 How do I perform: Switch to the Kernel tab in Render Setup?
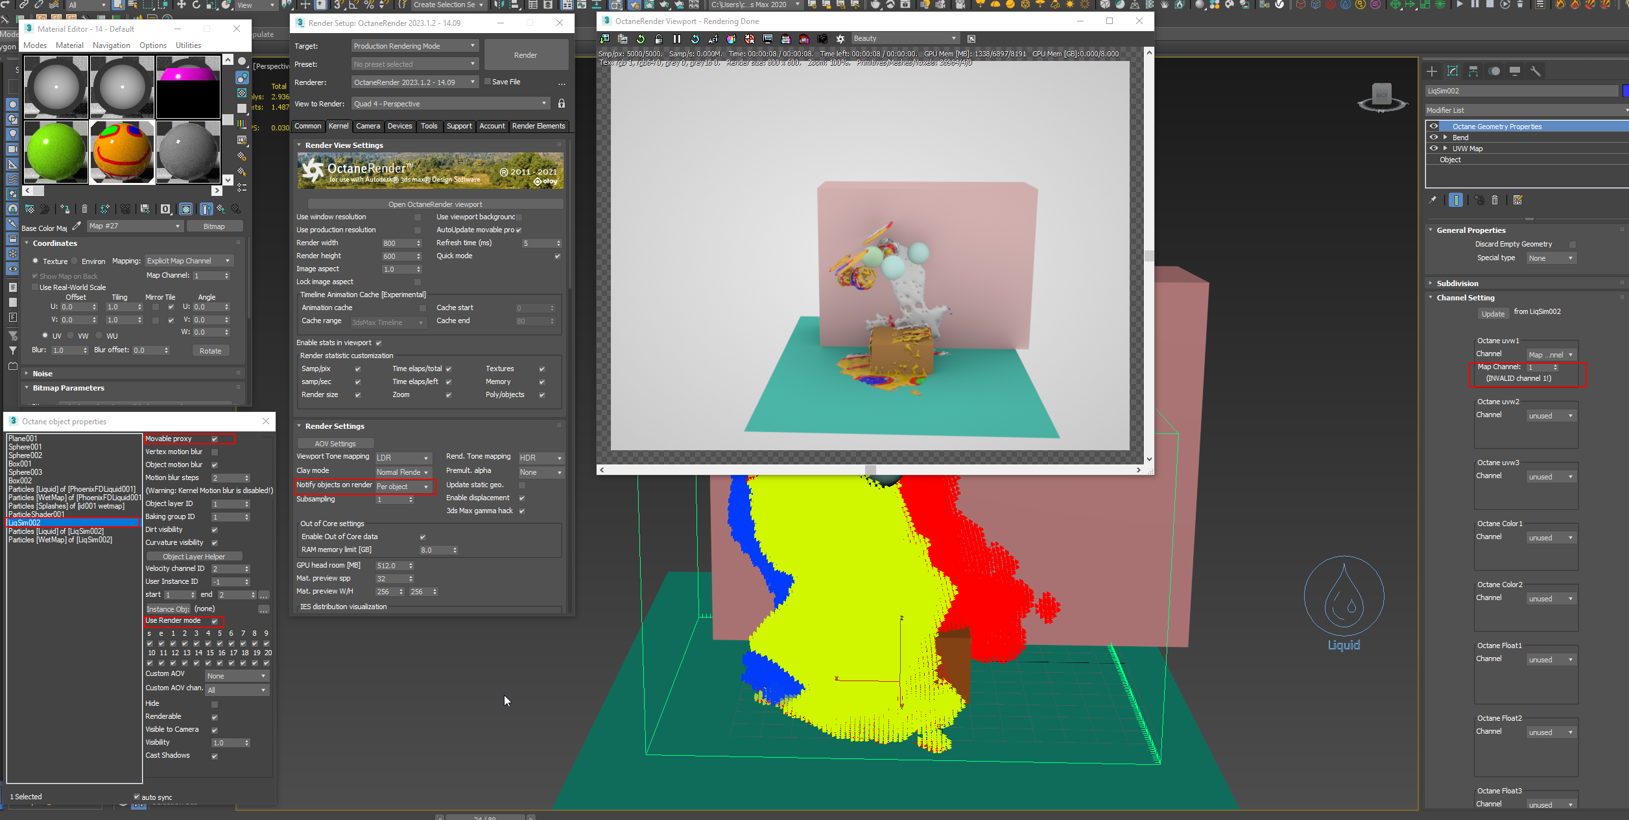click(x=338, y=127)
